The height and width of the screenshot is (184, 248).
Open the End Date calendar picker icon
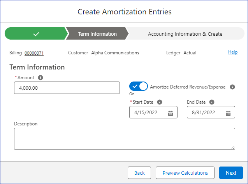point(228,113)
